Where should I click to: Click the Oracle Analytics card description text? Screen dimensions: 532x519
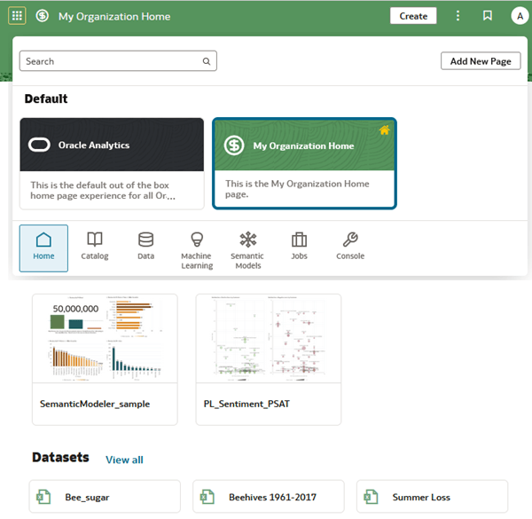pyautogui.click(x=103, y=190)
